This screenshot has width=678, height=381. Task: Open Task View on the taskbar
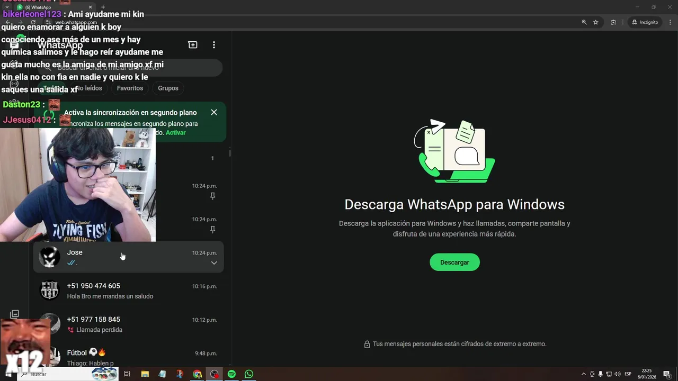(127, 374)
